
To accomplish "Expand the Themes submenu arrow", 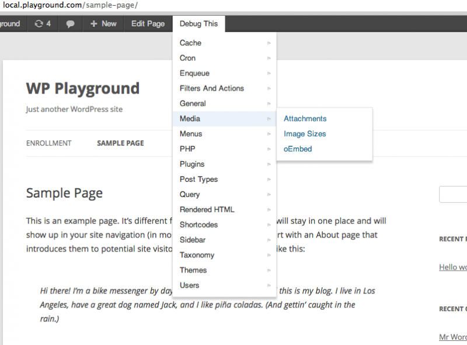I will pyautogui.click(x=269, y=270).
